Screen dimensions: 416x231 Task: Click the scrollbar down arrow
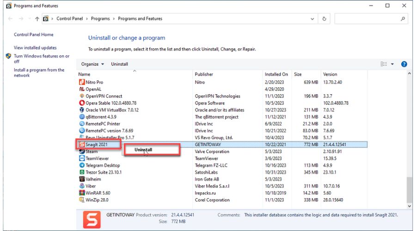pyautogui.click(x=410, y=206)
